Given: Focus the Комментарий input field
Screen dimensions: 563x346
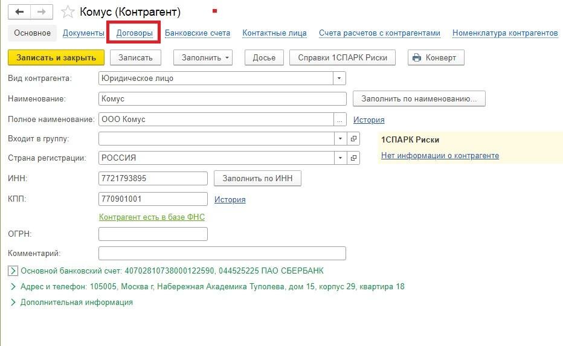Looking at the screenshot, I should coord(222,254).
